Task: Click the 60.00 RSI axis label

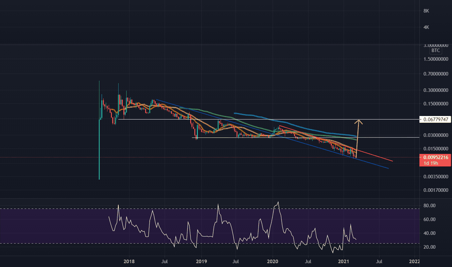Action: click(x=429, y=219)
